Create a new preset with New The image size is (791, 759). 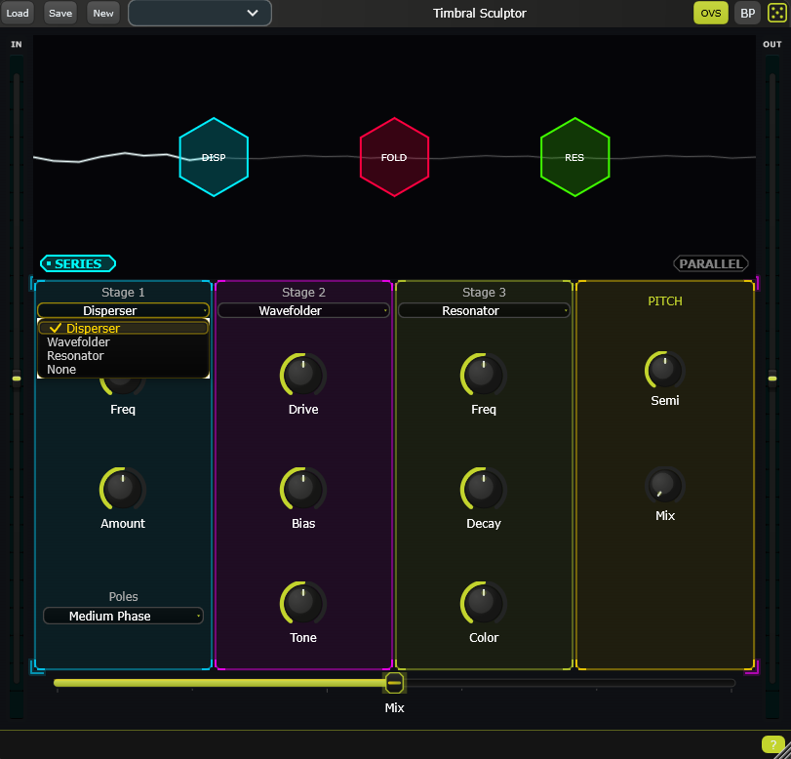pos(102,13)
